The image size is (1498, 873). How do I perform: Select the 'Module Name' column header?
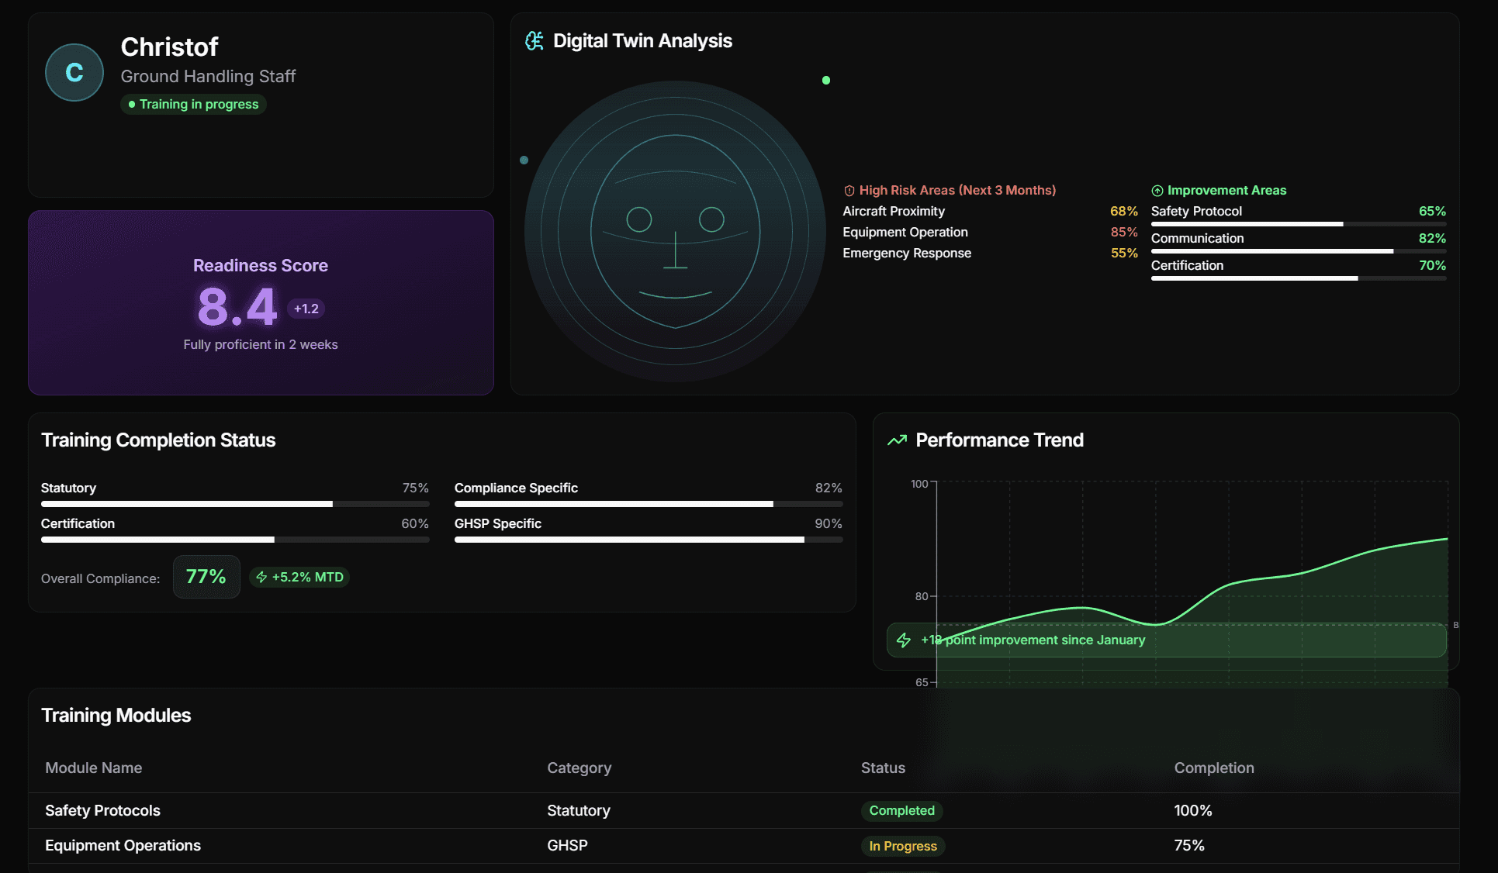(94, 768)
